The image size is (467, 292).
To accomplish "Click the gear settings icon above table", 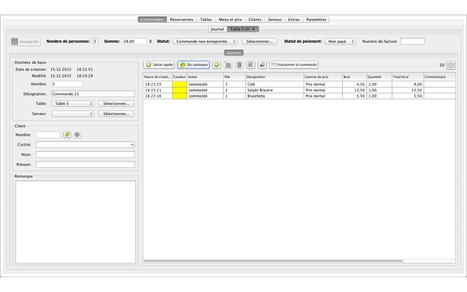I will pos(451,65).
